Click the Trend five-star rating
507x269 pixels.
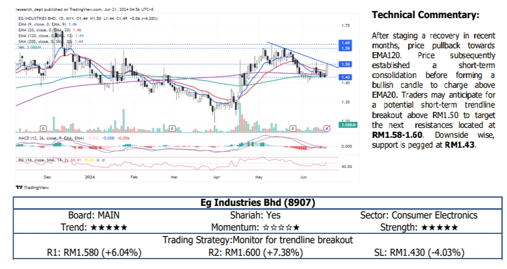click(109, 227)
